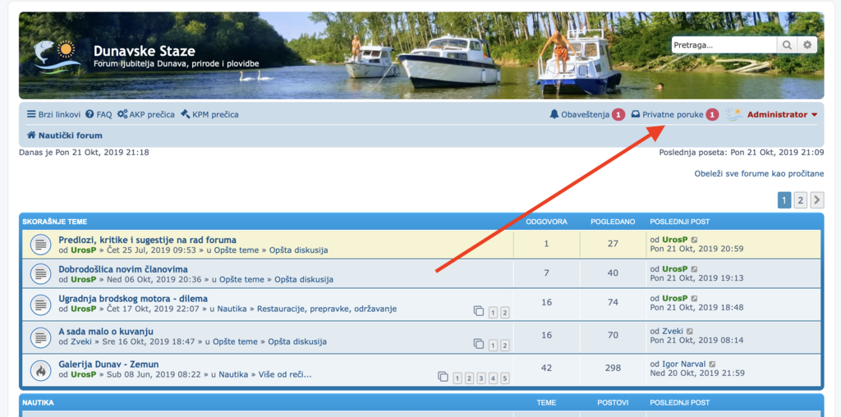Click topic icon for Ugradnja brodskog motora
Viewport: 841px width, 417px height.
point(39,304)
